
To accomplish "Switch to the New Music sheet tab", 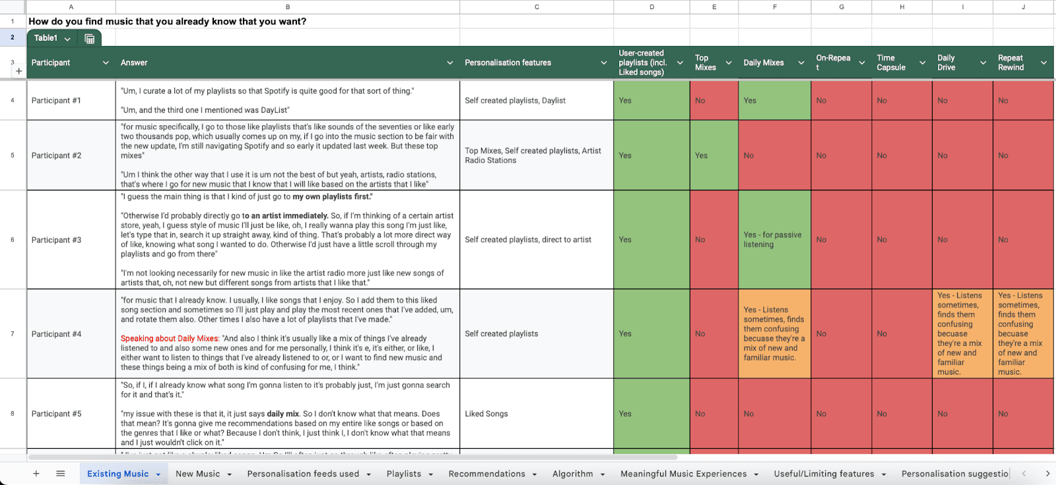I will pyautogui.click(x=198, y=474).
